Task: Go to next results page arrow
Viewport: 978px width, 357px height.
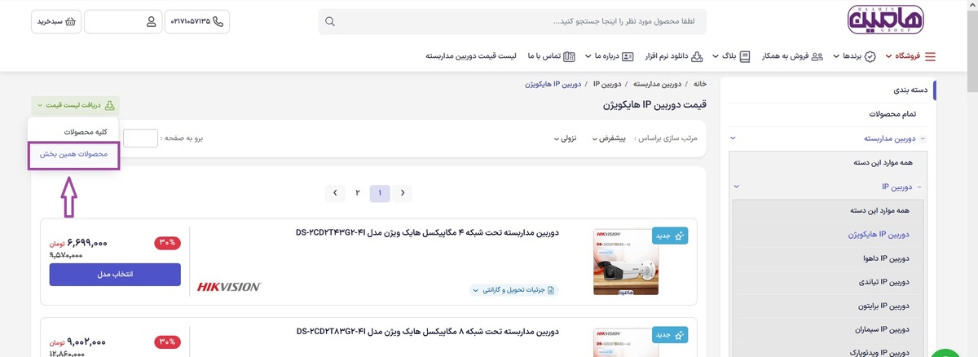Action: 334,193
